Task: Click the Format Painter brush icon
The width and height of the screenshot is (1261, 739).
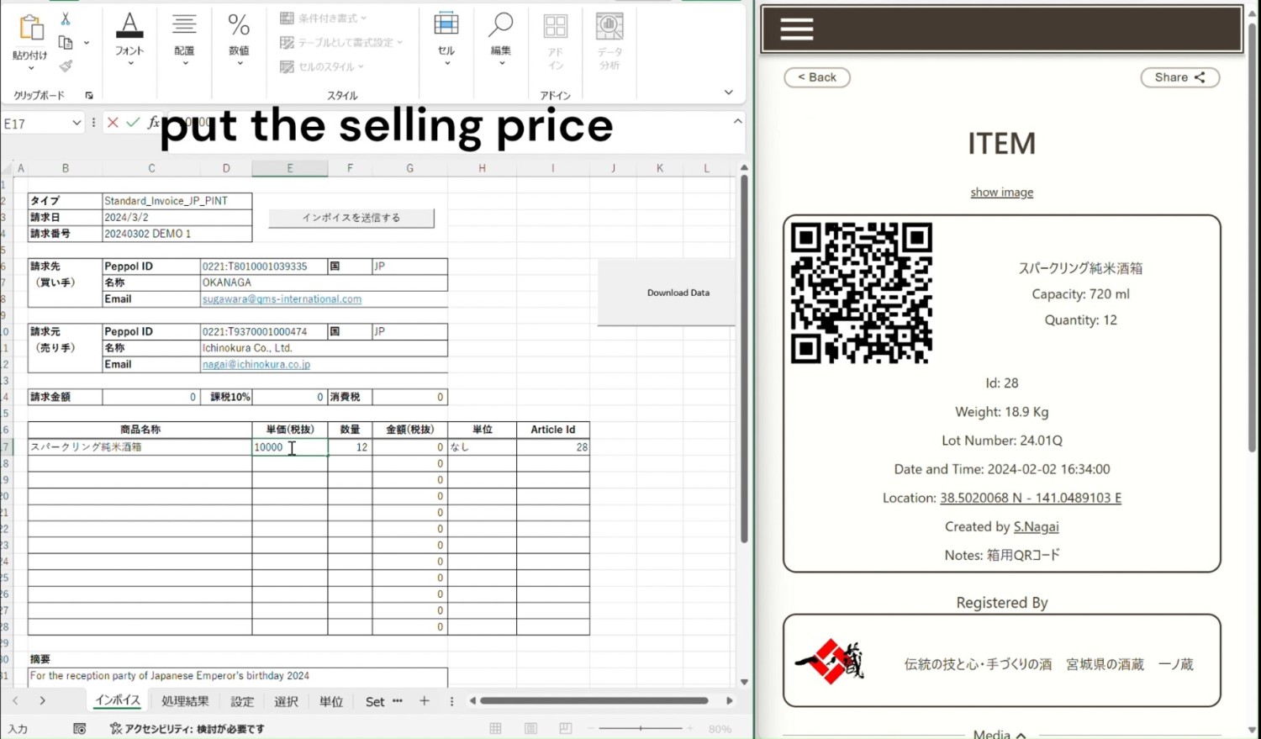Action: (66, 66)
